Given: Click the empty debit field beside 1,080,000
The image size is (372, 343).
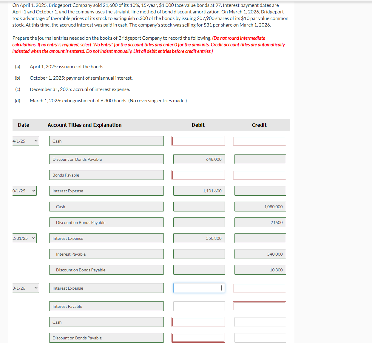Looking at the screenshot, I should click(199, 207).
